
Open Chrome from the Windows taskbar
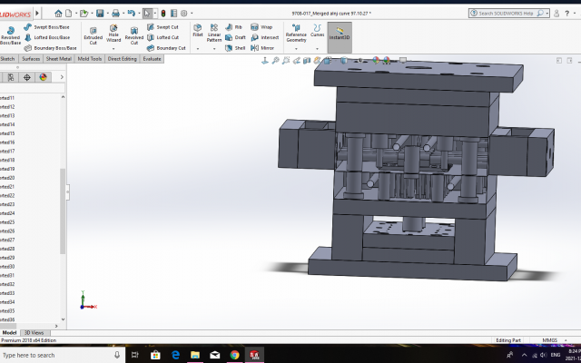pos(234,355)
